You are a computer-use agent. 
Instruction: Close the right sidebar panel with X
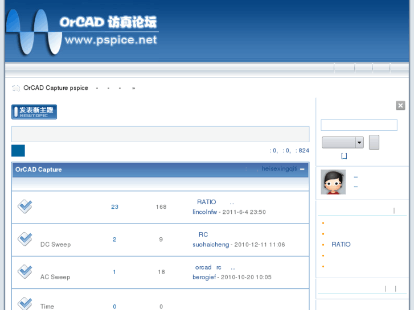coord(400,106)
